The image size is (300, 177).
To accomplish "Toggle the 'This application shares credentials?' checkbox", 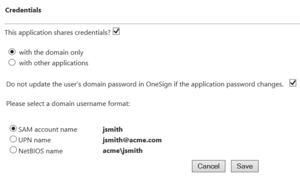I will 116,33.
